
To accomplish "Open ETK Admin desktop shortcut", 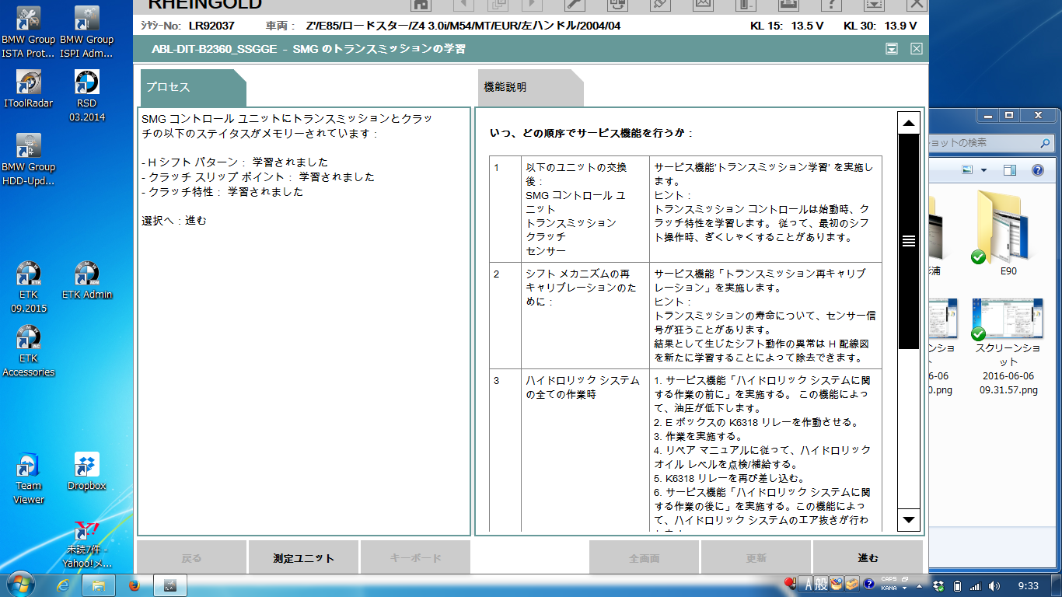I will [86, 281].
